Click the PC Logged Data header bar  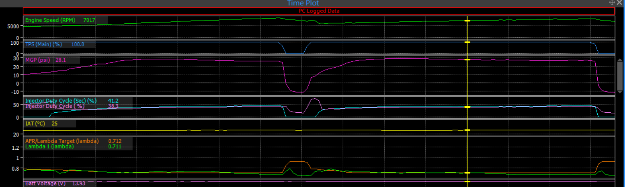tap(319, 11)
